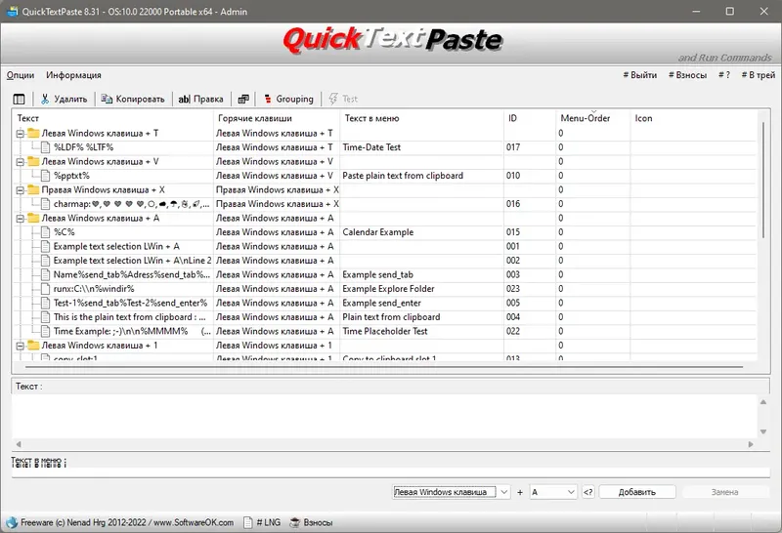The height and width of the screenshot is (533, 782).
Task: Select the %LDF% %LTF% entry
Action: (83, 147)
